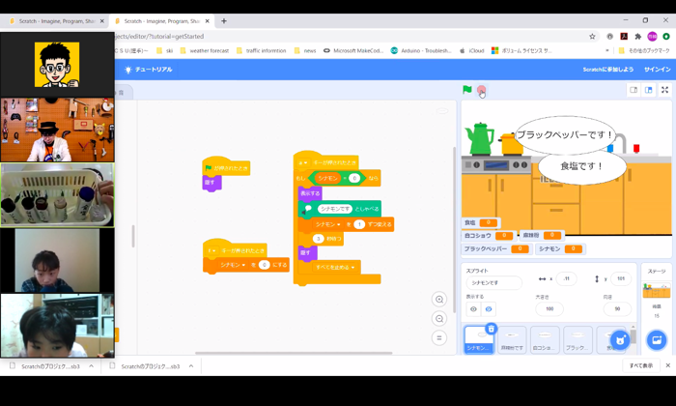Open the すべてを止める block dropdown
This screenshot has height=406, width=676.
click(352, 268)
